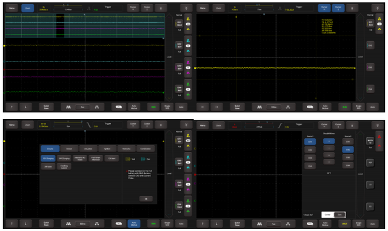Viewport: 388px width, 231px height.
Task: Confirm automotive dialog with OK button
Action: pyautogui.click(x=146, y=199)
